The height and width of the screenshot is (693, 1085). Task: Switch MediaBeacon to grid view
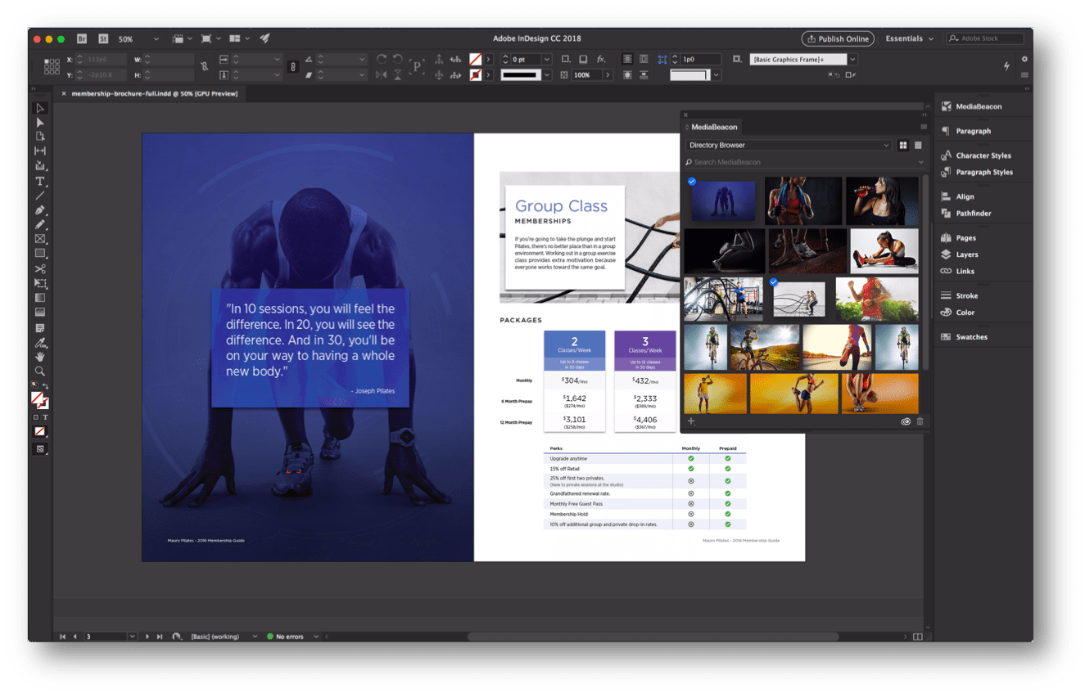(903, 146)
